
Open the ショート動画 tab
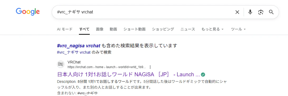[134, 29]
